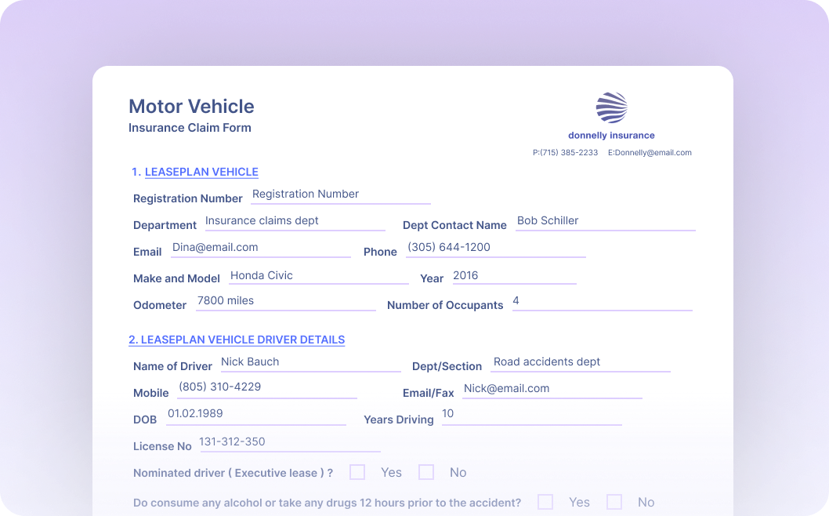829x516 pixels.
Task: Select the Dept Contact Name field with Bob Schiller
Action: pyautogui.click(x=605, y=221)
